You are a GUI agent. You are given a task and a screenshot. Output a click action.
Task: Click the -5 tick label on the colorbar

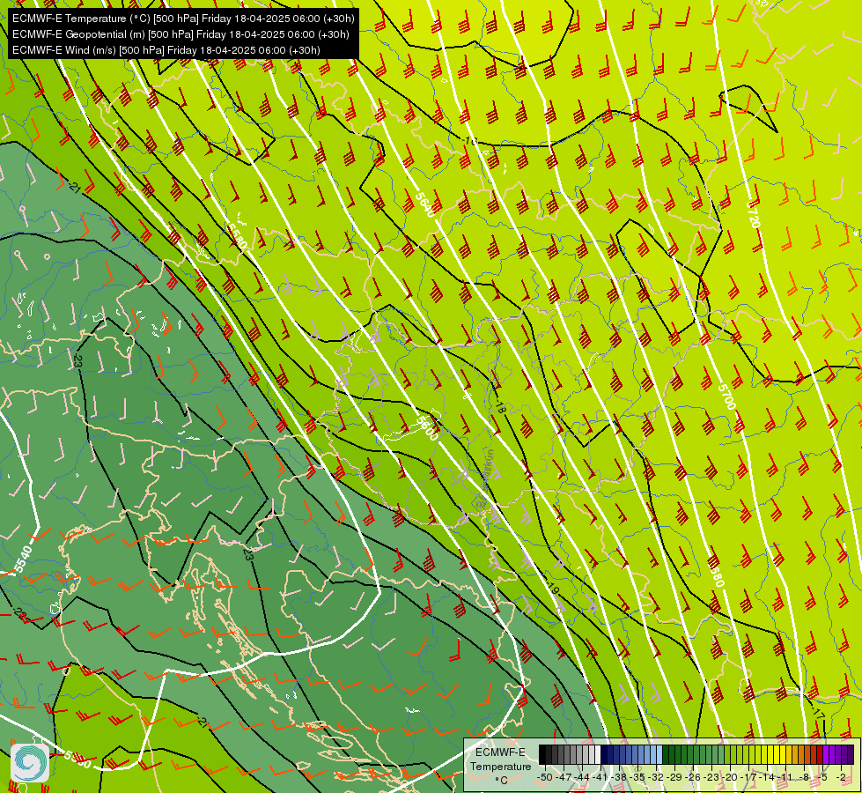click(x=821, y=777)
